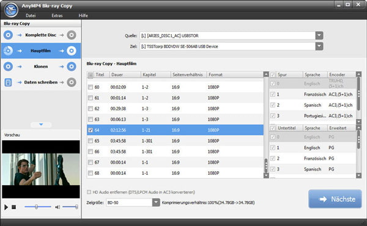Open the Extras menu
Viewport: 367px width, 226px height.
[57, 16]
